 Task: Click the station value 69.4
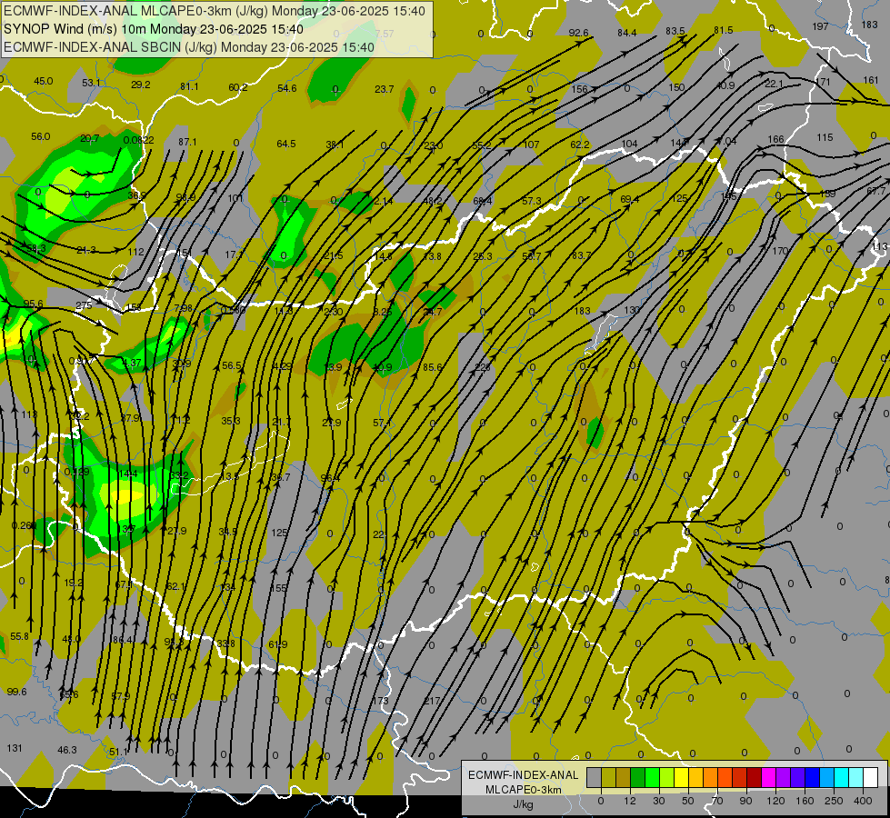click(629, 199)
